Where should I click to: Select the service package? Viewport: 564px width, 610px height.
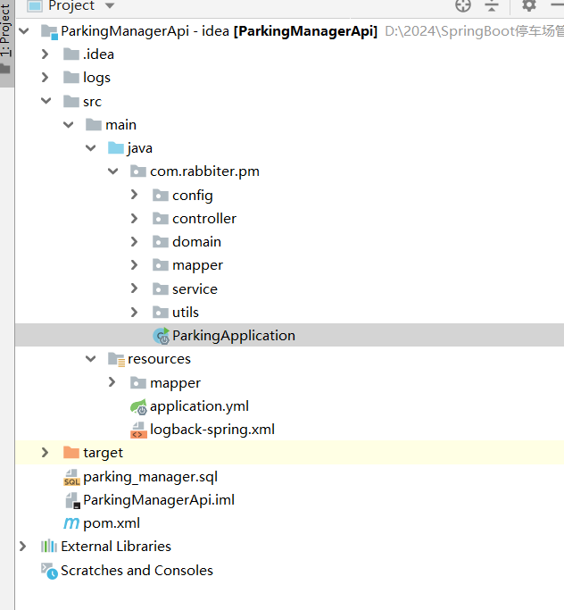point(195,288)
